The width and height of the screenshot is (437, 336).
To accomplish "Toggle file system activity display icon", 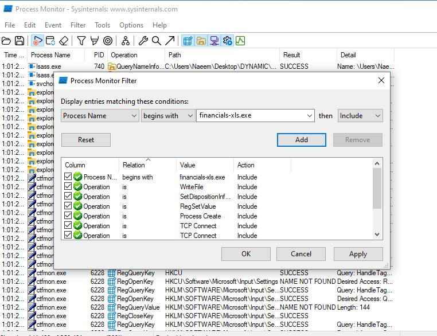I will click(201, 41).
